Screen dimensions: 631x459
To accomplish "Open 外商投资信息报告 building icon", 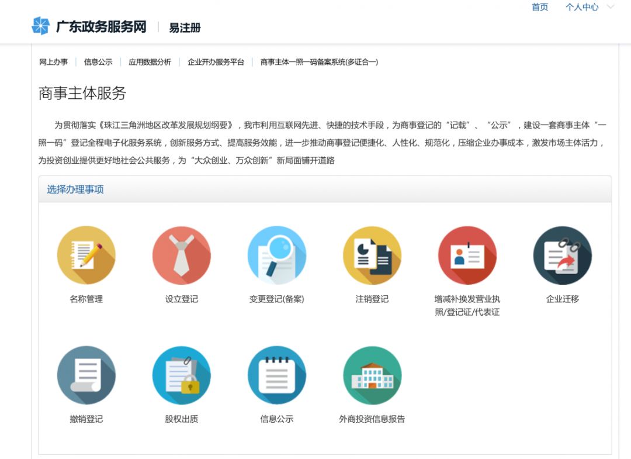I will coord(373,376).
